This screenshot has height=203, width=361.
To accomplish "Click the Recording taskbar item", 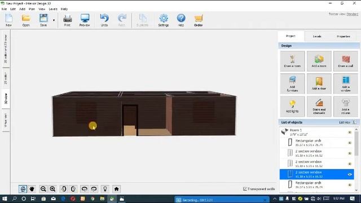I will pos(222,200).
